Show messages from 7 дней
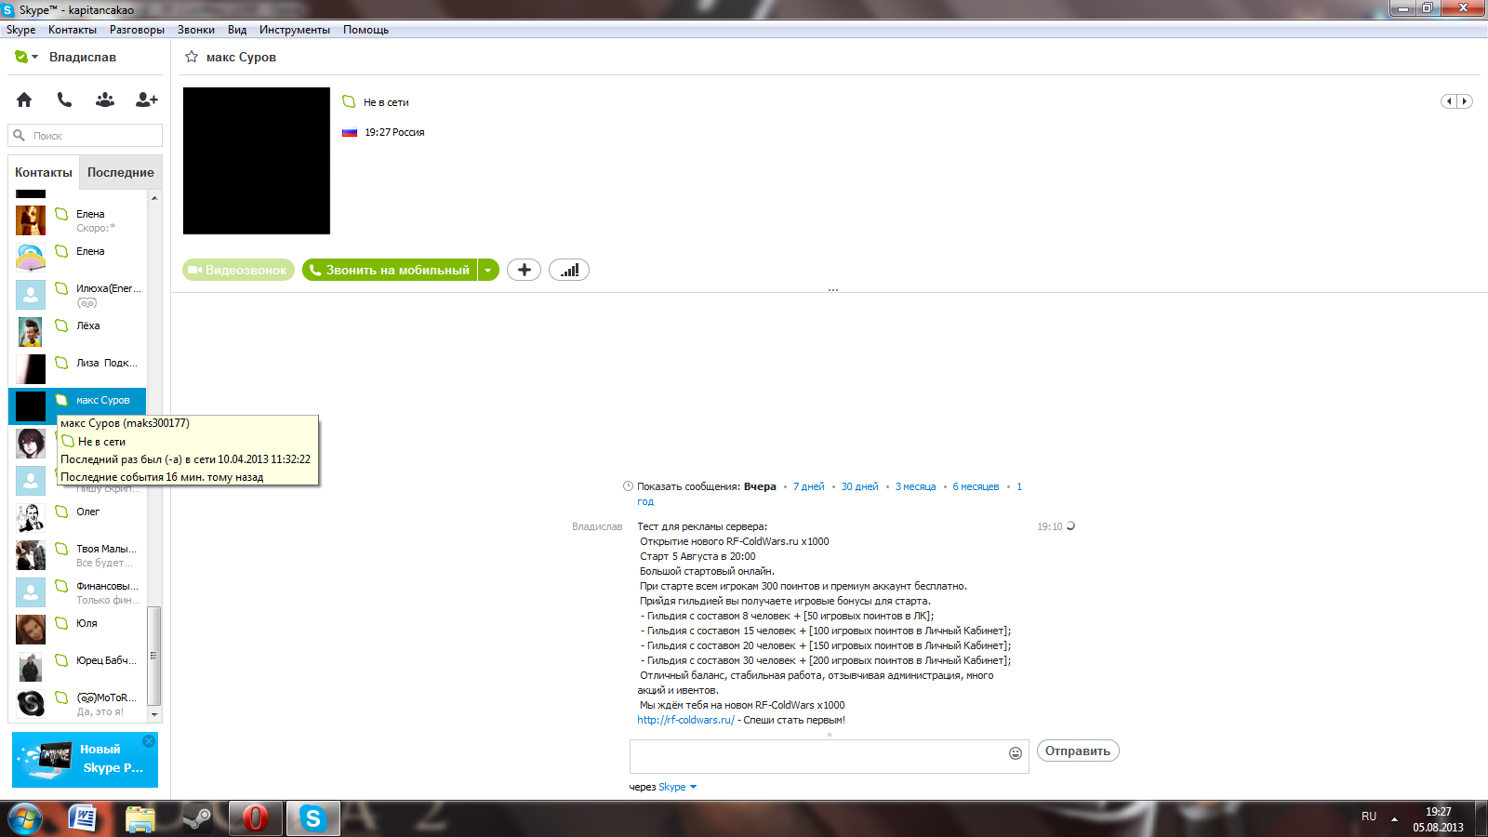 click(809, 486)
